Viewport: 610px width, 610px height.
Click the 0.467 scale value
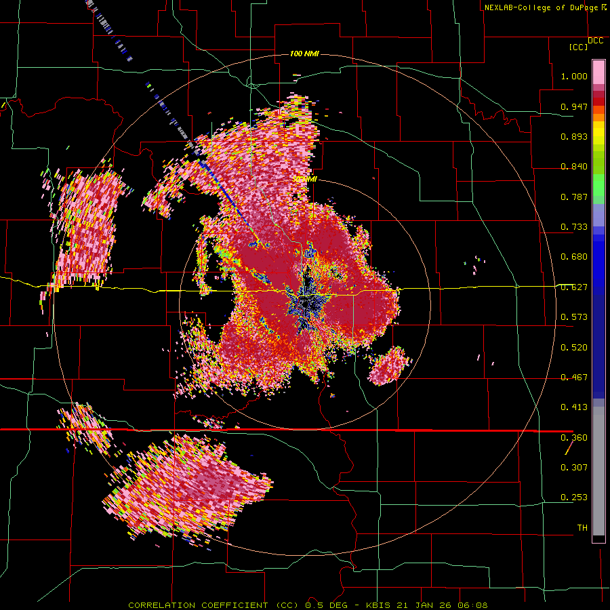(x=574, y=378)
